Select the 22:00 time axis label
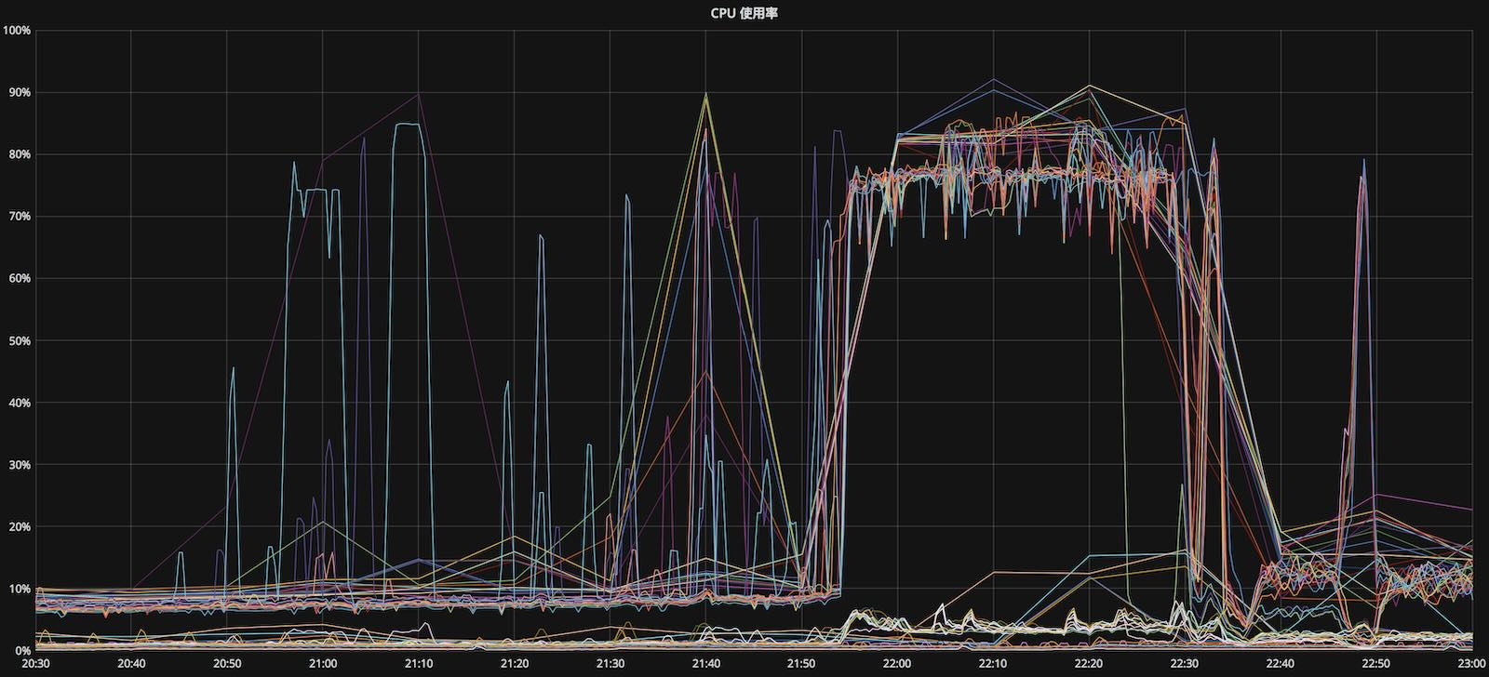Screen dimensions: 1489x677 tap(898, 664)
